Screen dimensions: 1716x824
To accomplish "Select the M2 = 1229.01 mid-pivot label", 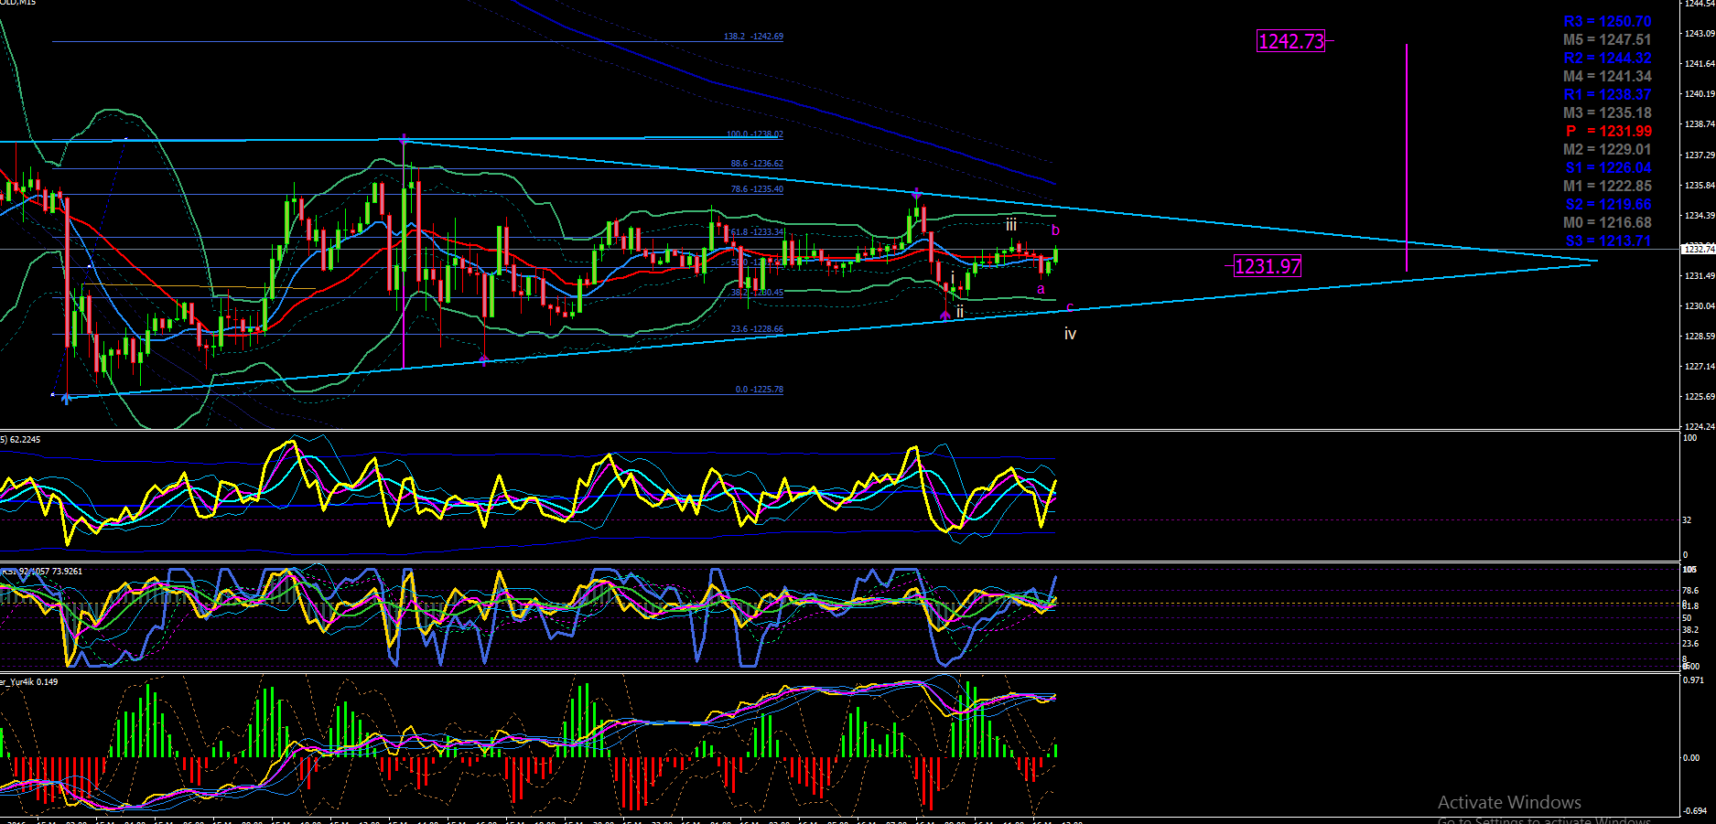I will click(1607, 150).
